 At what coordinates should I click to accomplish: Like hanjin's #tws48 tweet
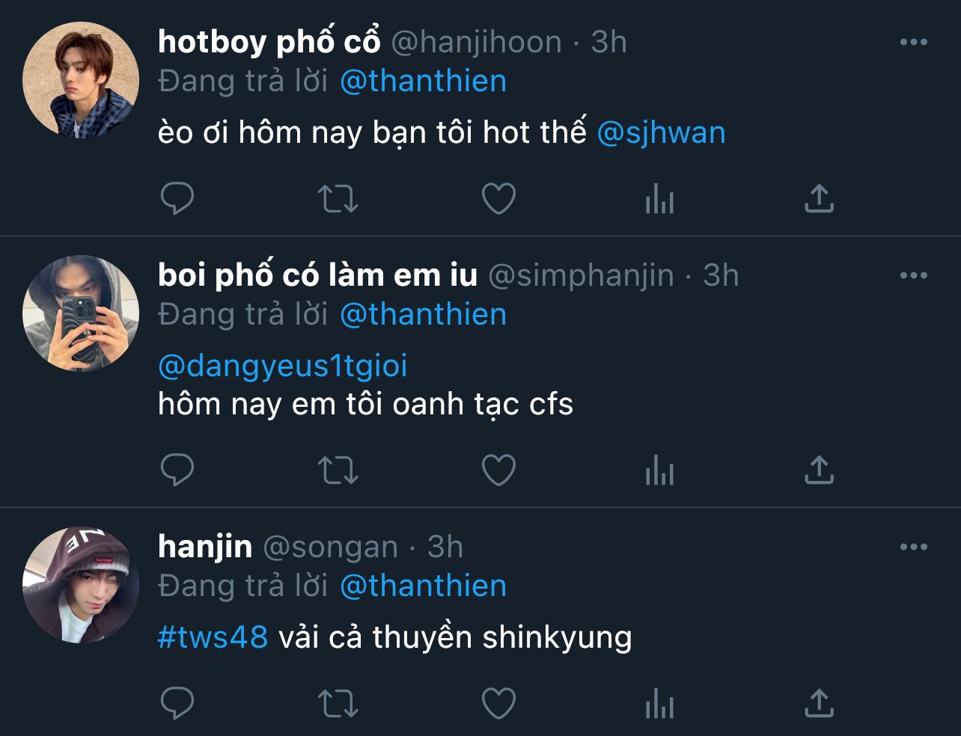[498, 704]
